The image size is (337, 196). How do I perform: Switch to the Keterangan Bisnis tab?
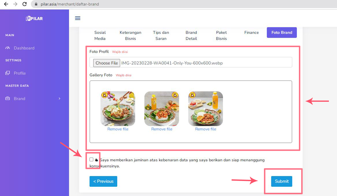pyautogui.click(x=131, y=36)
